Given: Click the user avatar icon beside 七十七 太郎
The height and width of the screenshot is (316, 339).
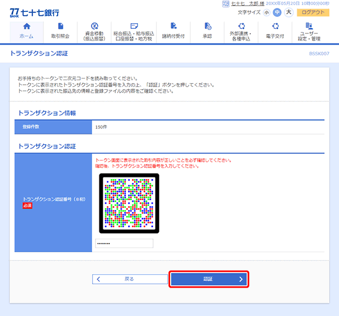Looking at the screenshot, I should (225, 4).
